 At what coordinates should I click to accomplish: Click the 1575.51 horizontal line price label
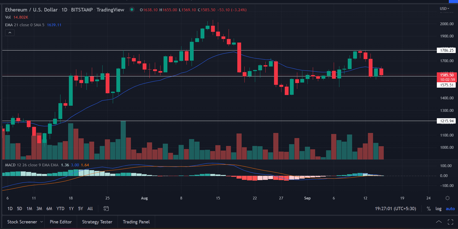tap(447, 85)
